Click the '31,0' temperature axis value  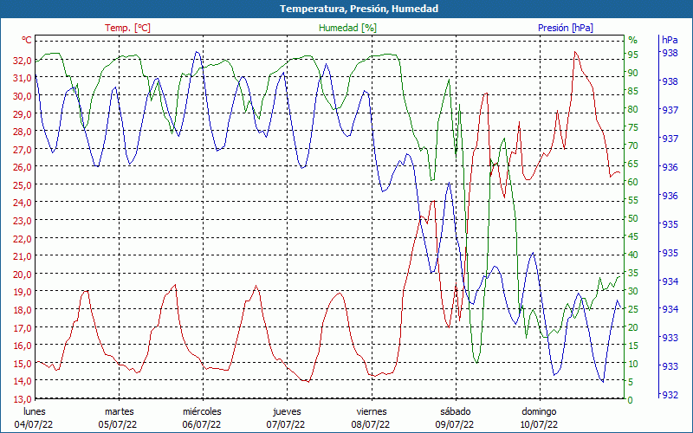tap(23, 78)
